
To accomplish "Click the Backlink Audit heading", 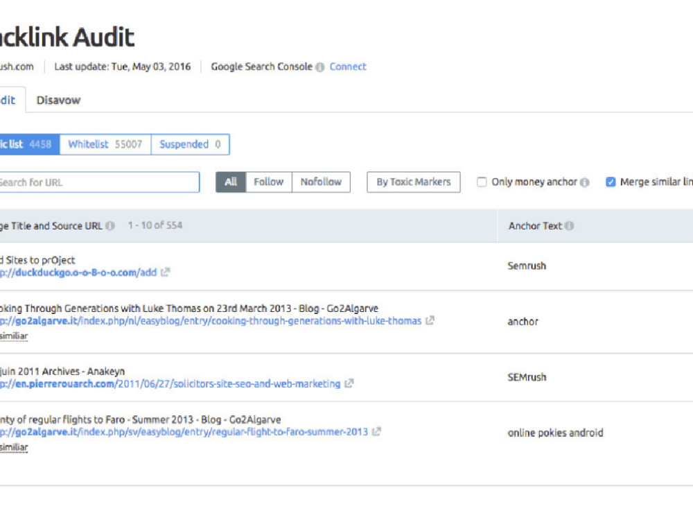I will 67,37.
